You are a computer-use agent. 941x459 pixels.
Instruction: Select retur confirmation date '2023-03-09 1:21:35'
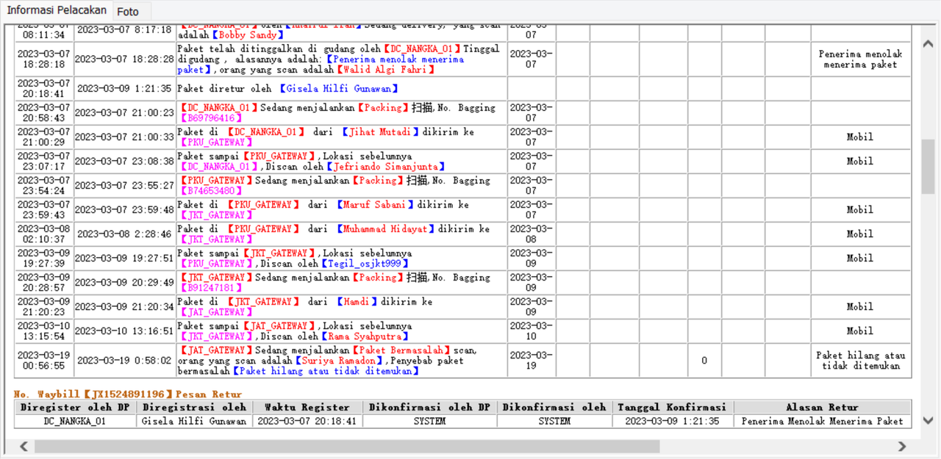[673, 421]
